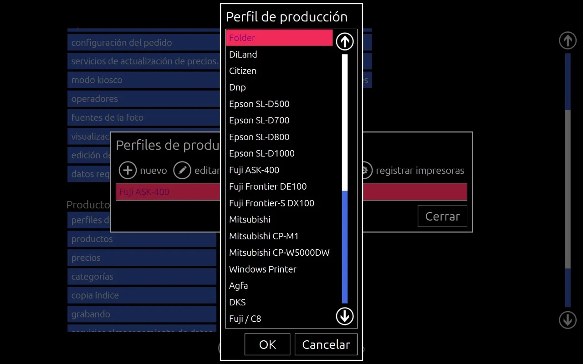This screenshot has height=364, width=583.
Task: Confirm selection with OK button
Action: coord(267,344)
